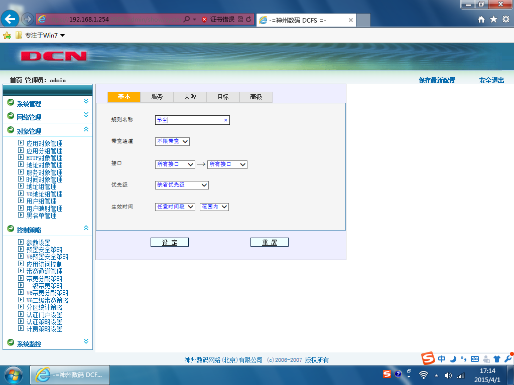
Task: Click the browser back arrow button
Action: click(x=10, y=20)
